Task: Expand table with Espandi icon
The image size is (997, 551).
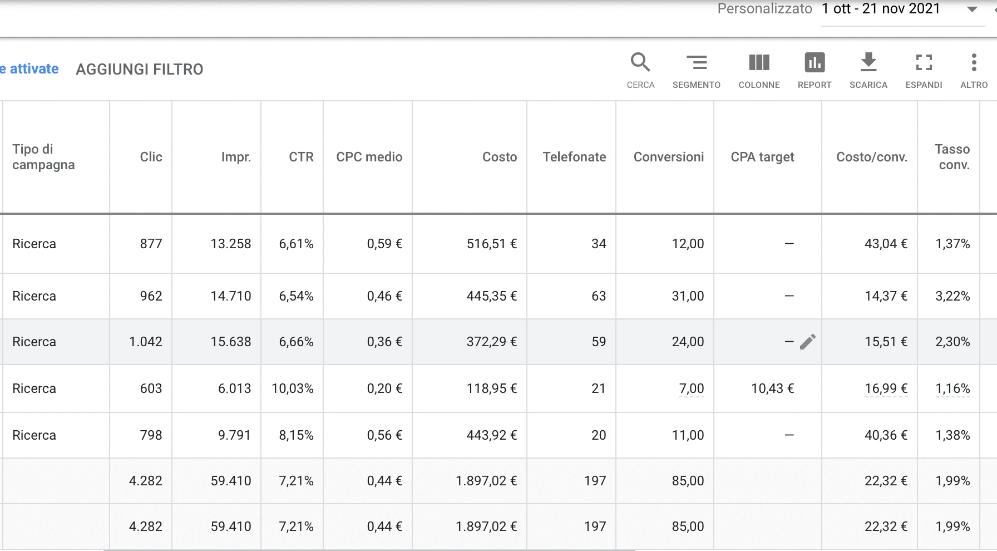Action: pos(924,70)
